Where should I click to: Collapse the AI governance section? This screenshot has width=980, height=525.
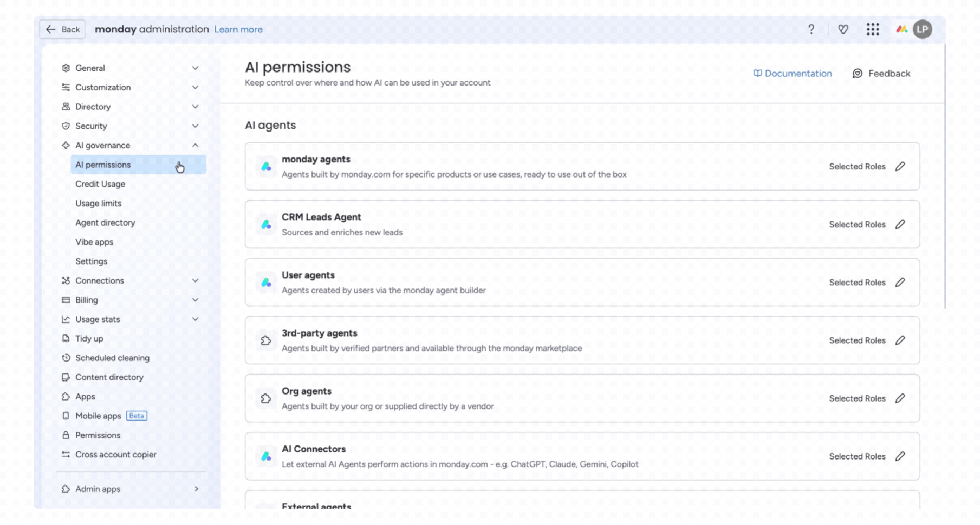(196, 146)
